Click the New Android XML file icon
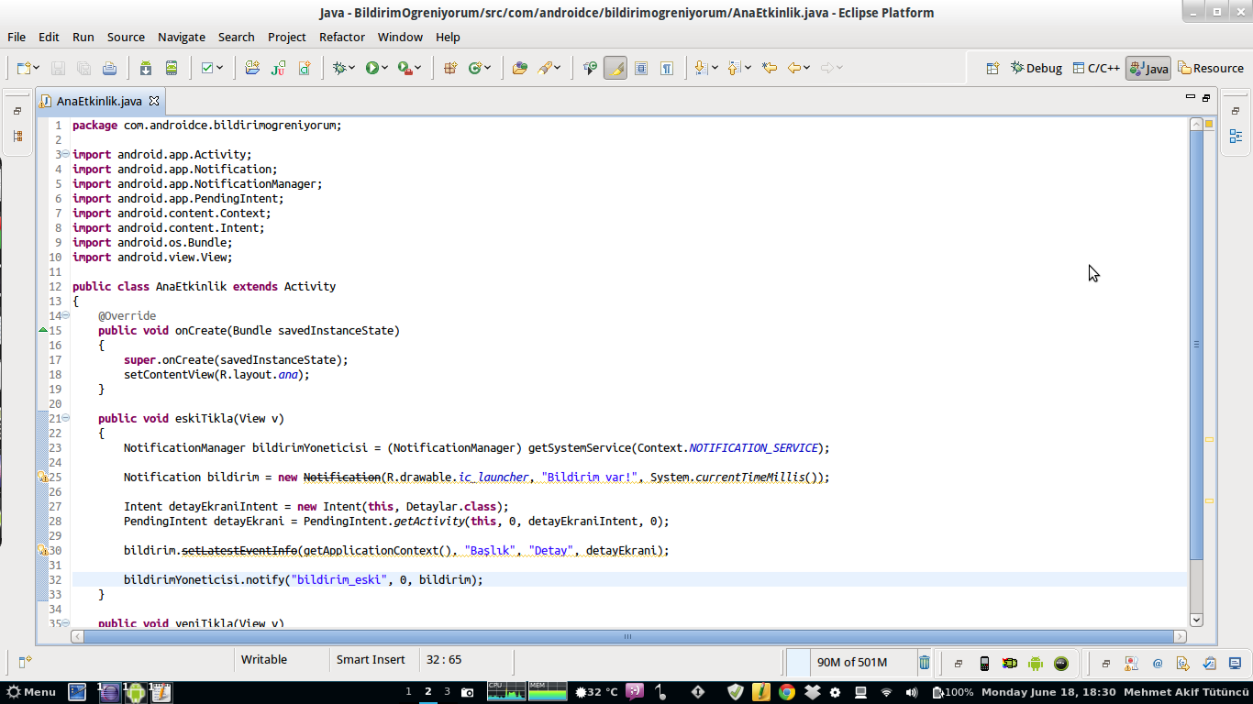 [x=304, y=68]
